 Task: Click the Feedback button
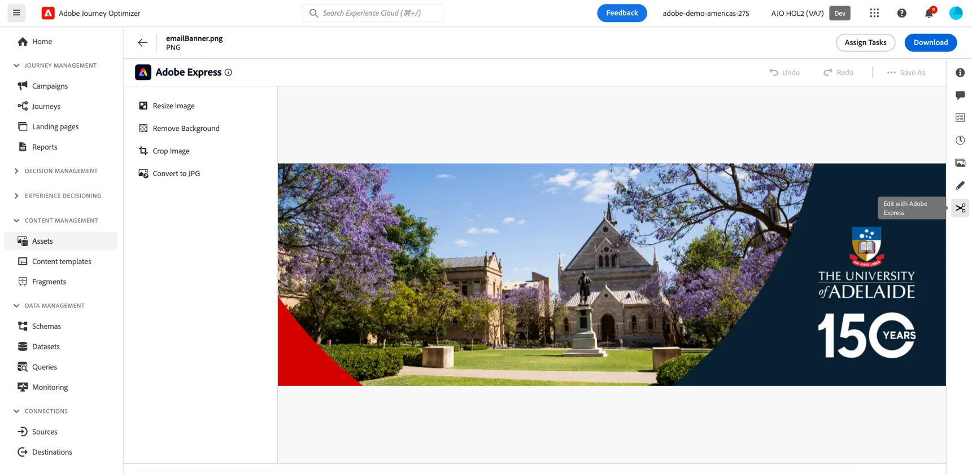pyautogui.click(x=622, y=13)
